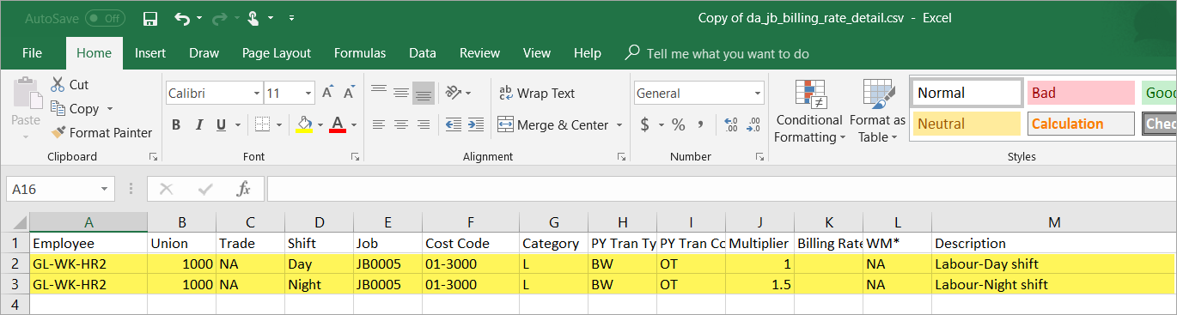
Task: Switch to the View tab
Action: pyautogui.click(x=537, y=52)
